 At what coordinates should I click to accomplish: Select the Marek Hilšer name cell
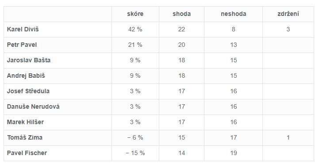click(58, 122)
